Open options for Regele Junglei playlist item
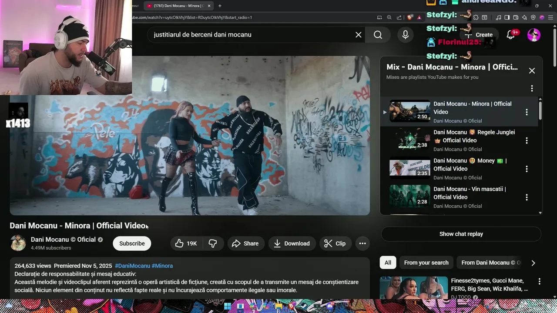This screenshot has height=313, width=557. pyautogui.click(x=527, y=140)
